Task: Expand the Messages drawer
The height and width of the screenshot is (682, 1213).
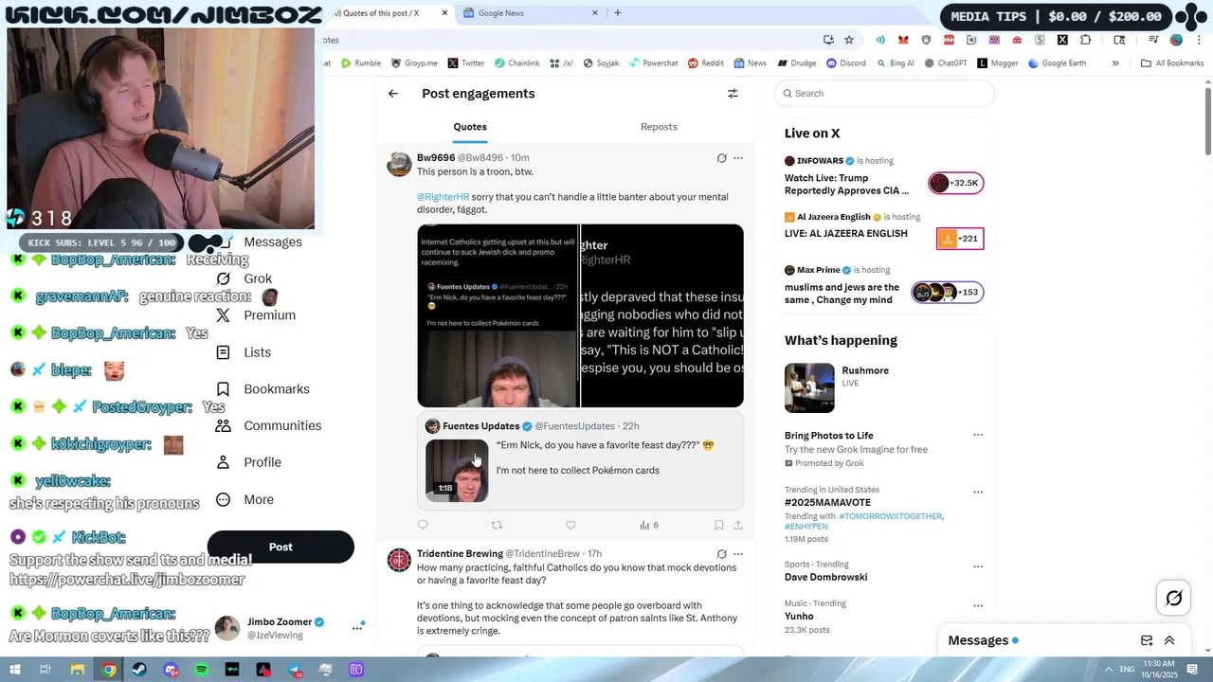Action: pyautogui.click(x=1169, y=640)
